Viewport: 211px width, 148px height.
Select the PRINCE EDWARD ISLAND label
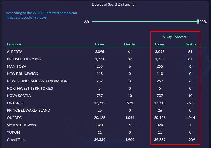coord(28,110)
